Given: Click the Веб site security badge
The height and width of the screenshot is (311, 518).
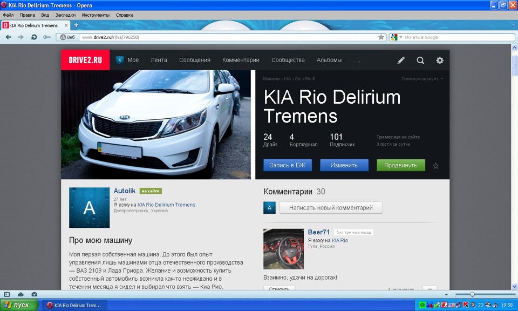Looking at the screenshot, I should coord(67,37).
